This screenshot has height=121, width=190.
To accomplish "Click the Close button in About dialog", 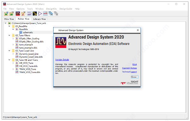I will 134,77.
